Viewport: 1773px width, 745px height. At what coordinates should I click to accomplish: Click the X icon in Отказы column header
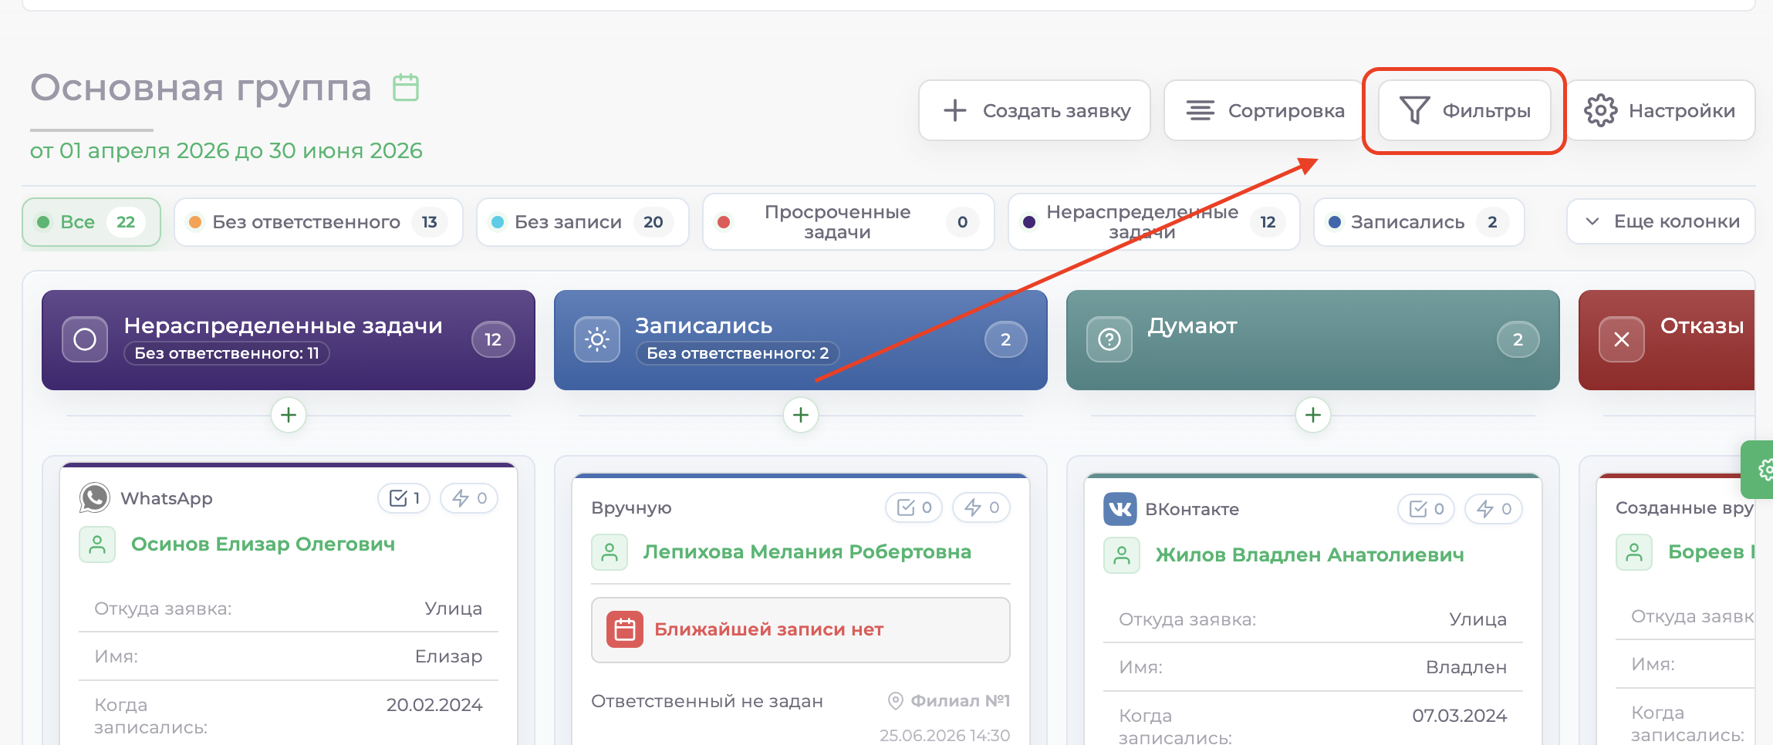(1622, 339)
